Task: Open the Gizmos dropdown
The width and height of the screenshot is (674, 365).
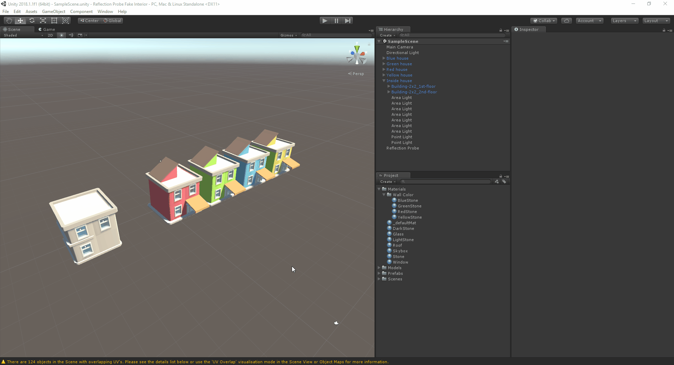Action: pos(289,35)
